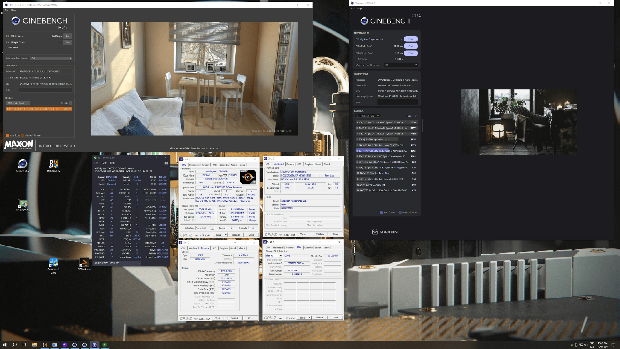Start CPU (Single Core) test in Cinebench R23
This screenshot has height=349, width=620.
click(x=68, y=42)
